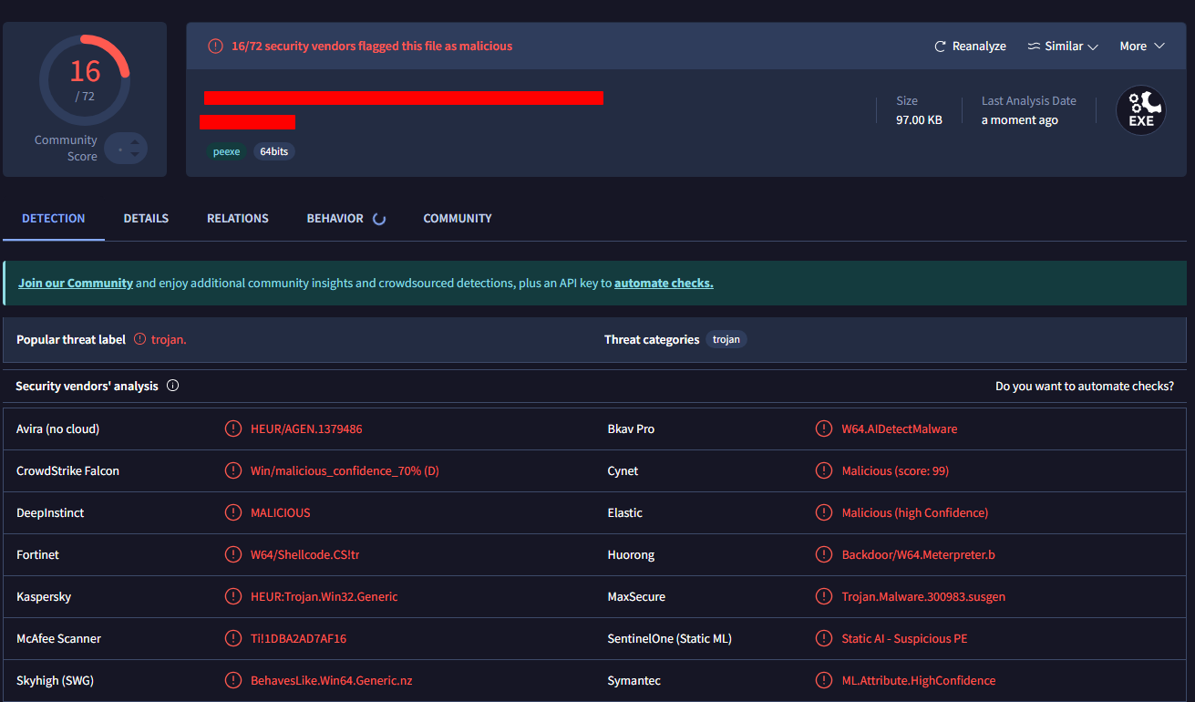Click the Kaspersky vendor name
The width and height of the screenshot is (1195, 702).
44,596
